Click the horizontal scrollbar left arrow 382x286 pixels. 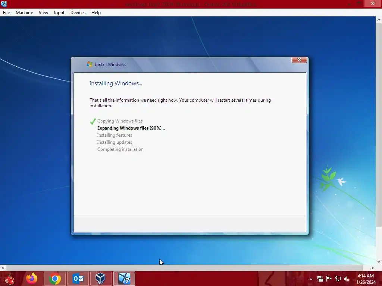pyautogui.click(x=3, y=268)
